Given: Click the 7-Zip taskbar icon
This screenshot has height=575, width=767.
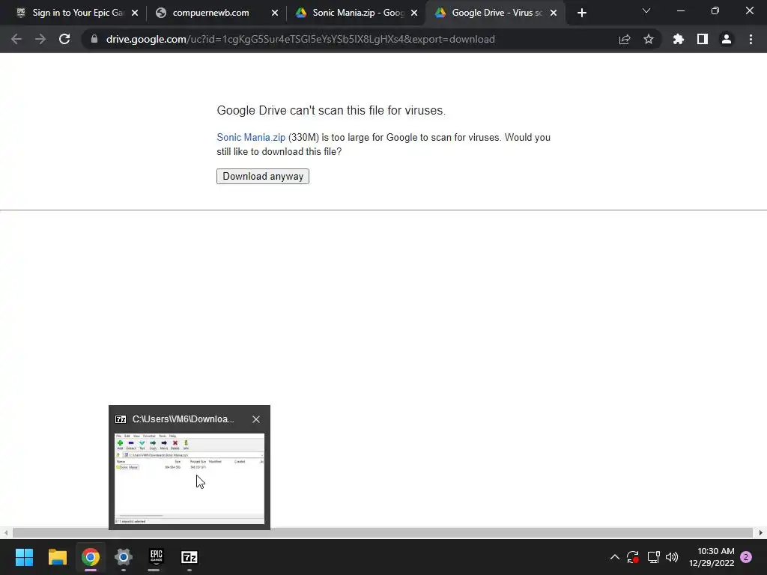Looking at the screenshot, I should pos(190,557).
